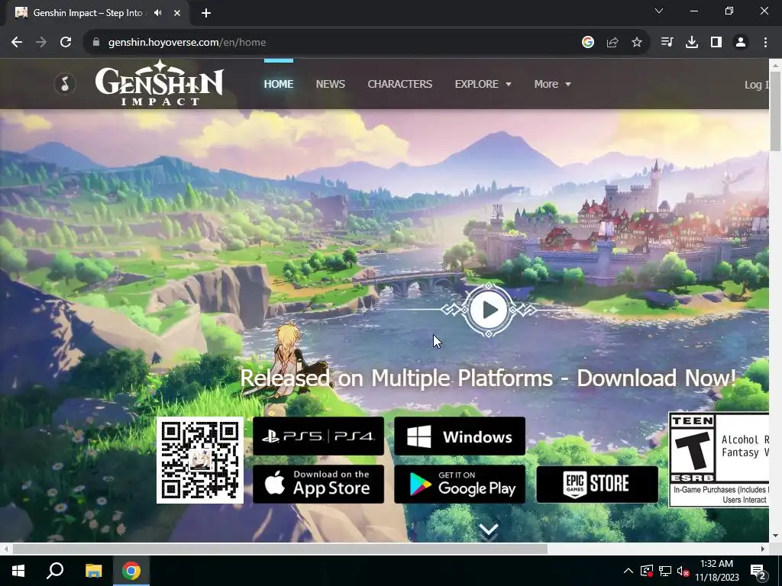
Task: Open Download on the App Store
Action: [x=318, y=484]
